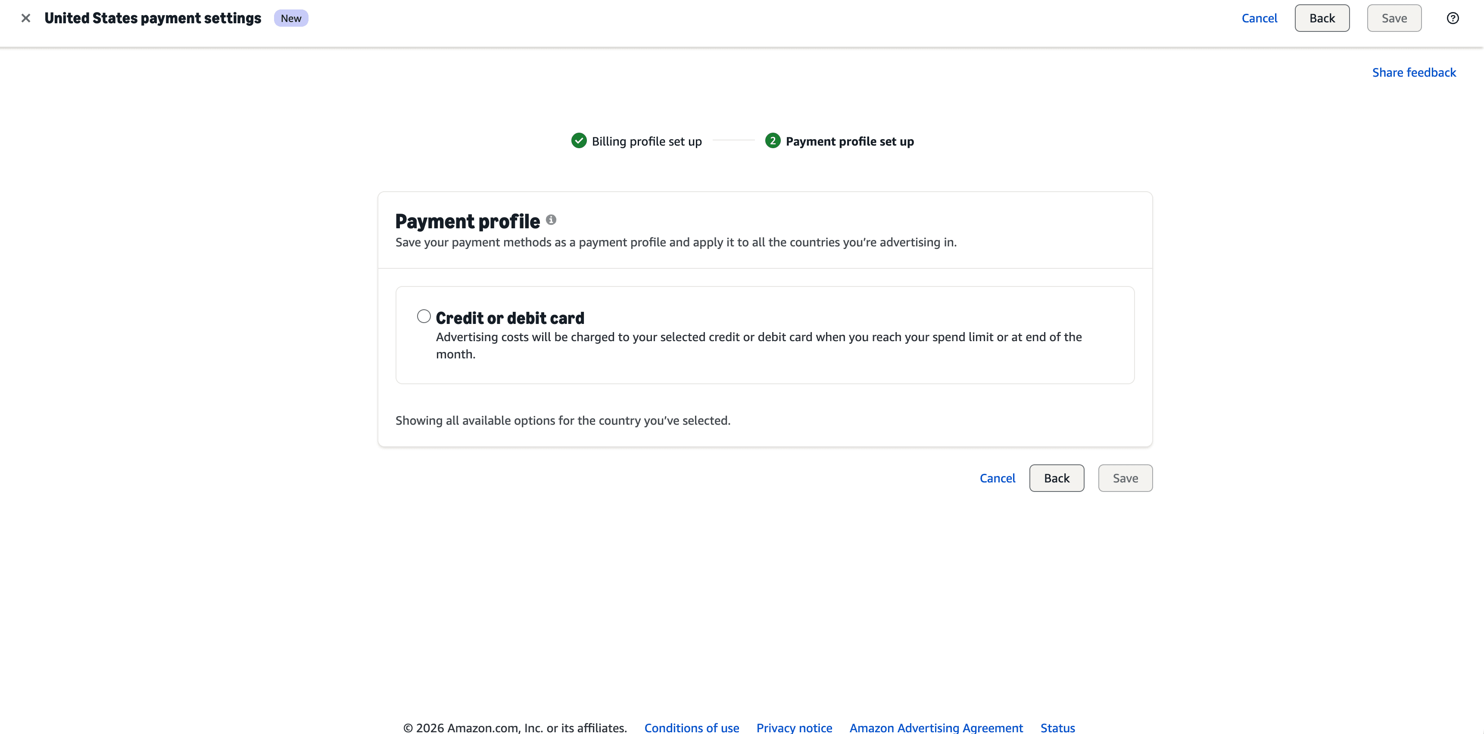Select the Credit or debit card option

(424, 316)
